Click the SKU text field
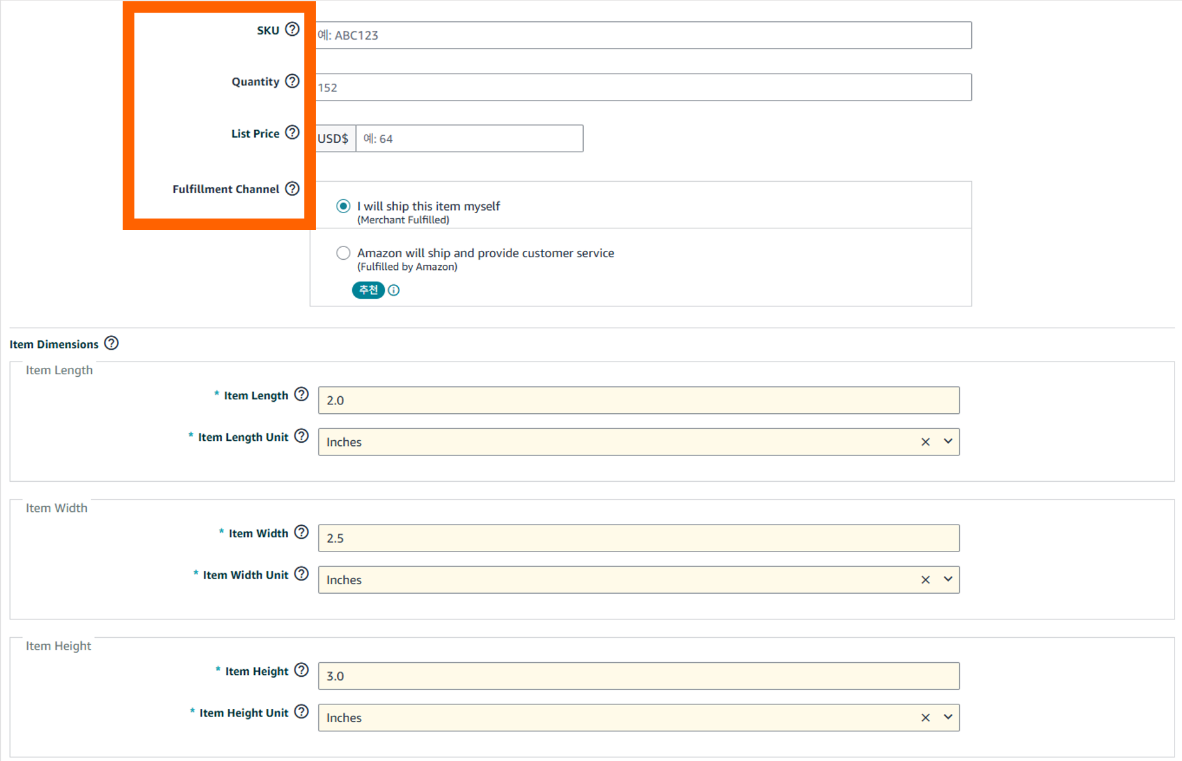This screenshot has height=761, width=1182. tap(642, 35)
